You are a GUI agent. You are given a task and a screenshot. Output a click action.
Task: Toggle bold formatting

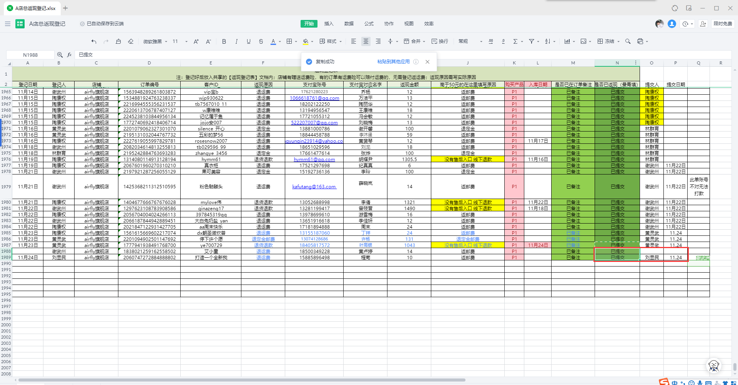224,41
